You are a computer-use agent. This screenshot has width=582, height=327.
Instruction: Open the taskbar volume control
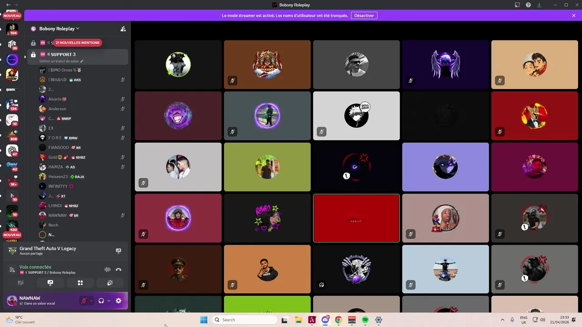(542, 320)
